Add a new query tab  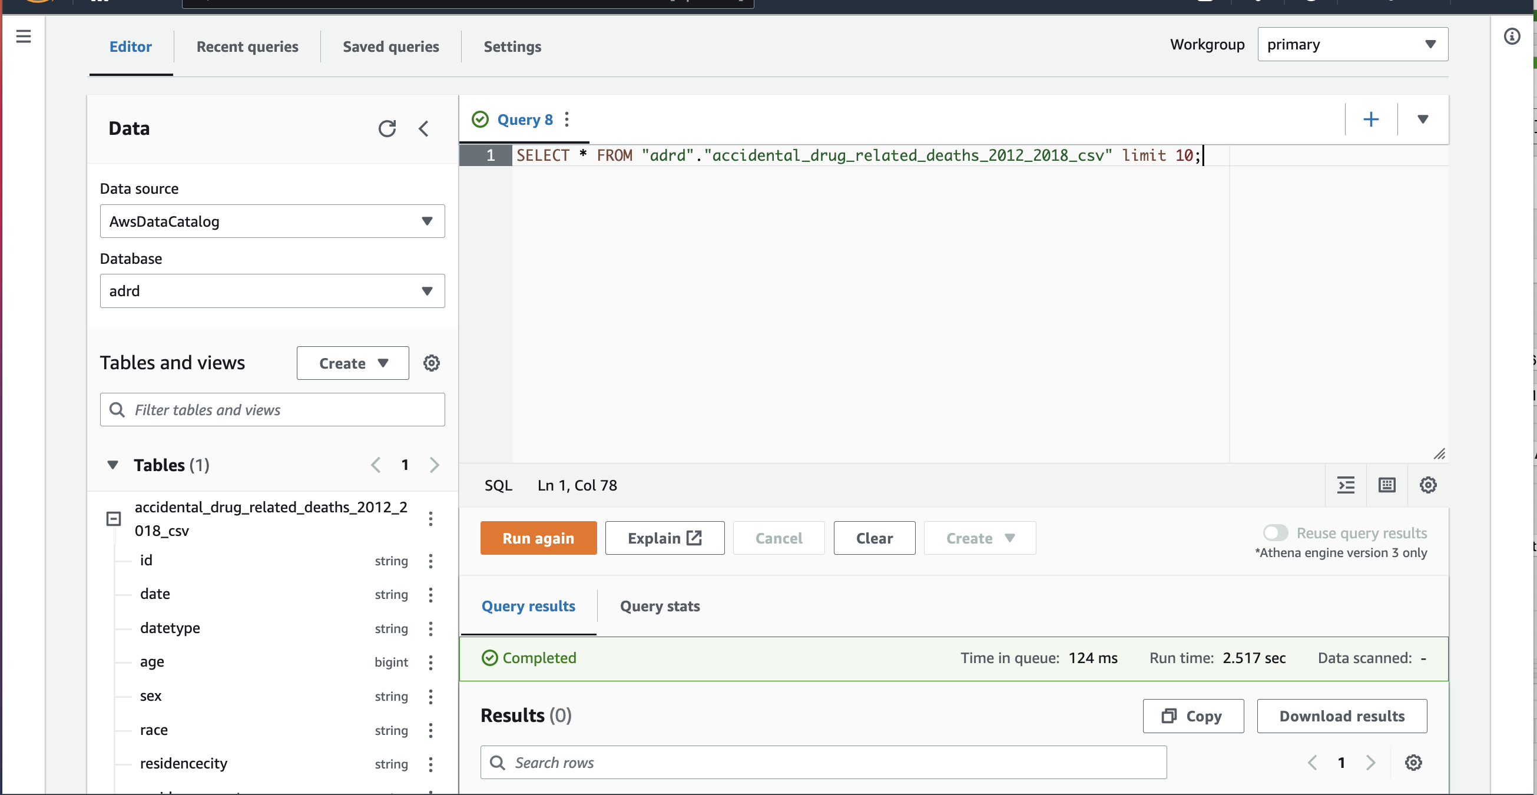point(1370,120)
